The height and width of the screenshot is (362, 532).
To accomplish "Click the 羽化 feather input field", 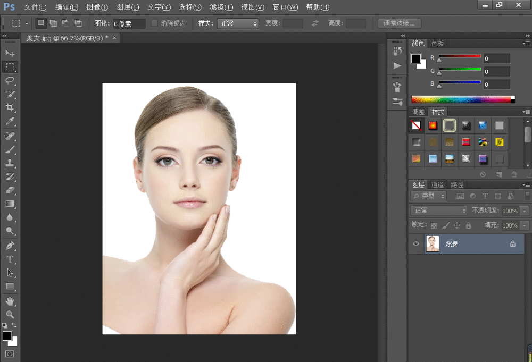I will click(129, 23).
